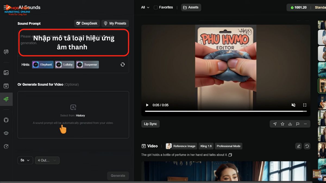
Task: Open the 5s duration dropdown
Action: (x=25, y=160)
